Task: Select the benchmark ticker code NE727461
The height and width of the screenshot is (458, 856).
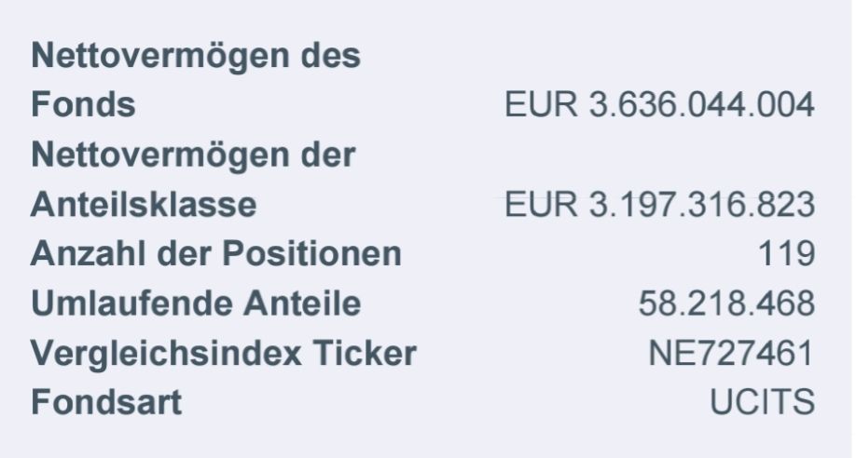Action: pos(732,354)
